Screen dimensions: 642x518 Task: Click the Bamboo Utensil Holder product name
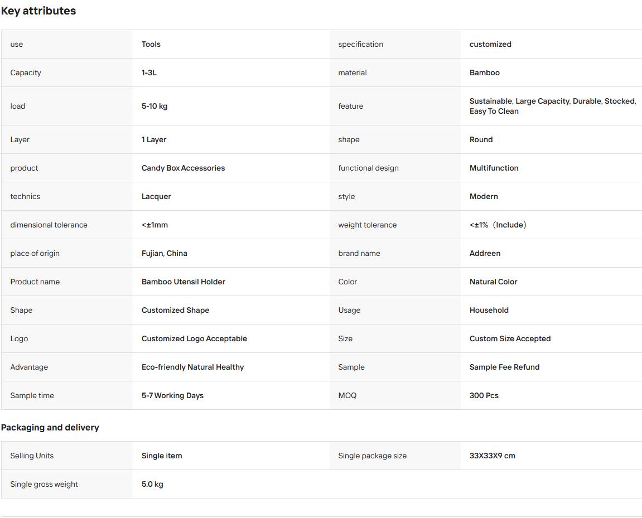184,282
